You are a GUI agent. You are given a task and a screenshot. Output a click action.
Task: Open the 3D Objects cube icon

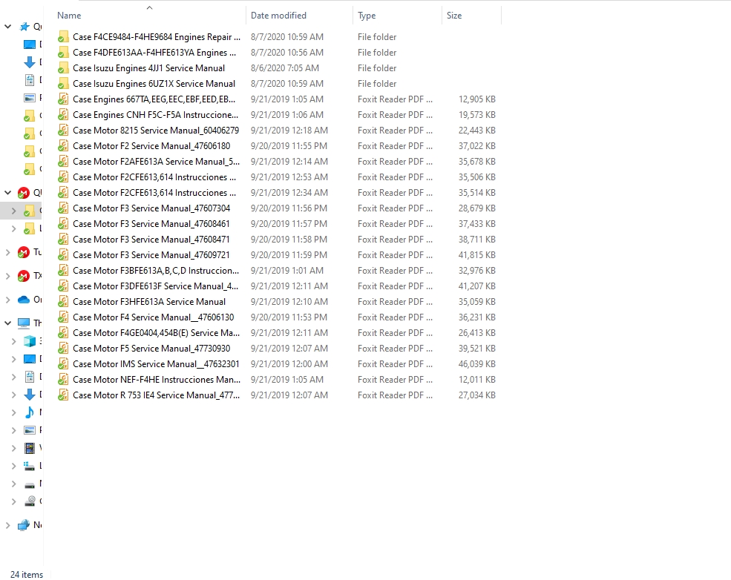tap(30, 341)
